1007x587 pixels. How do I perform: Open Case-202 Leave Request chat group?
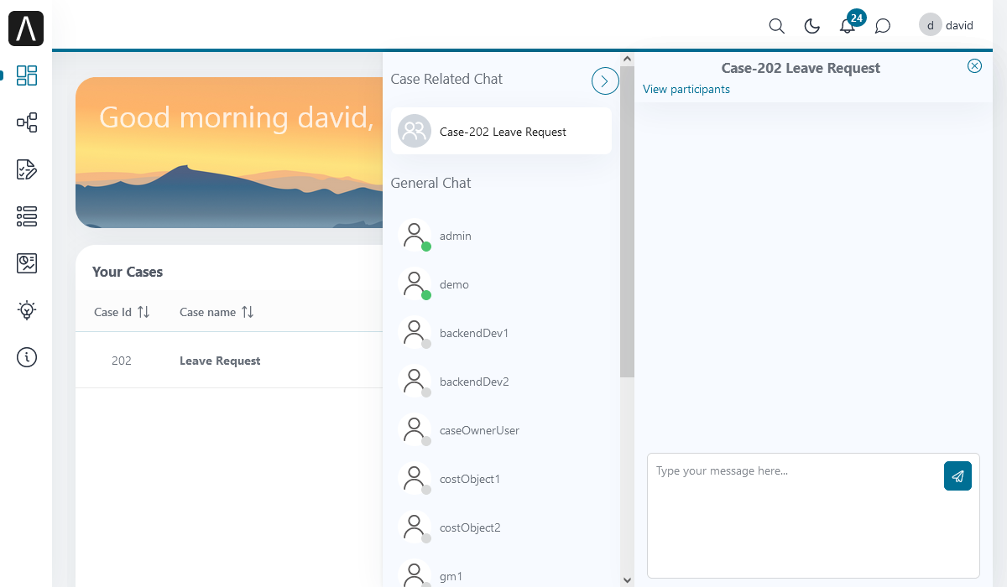[x=501, y=131]
